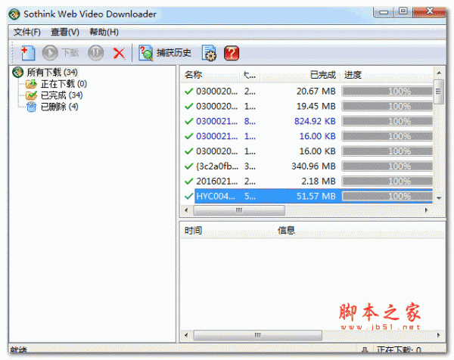
Task: Click the log pane scroll left arrow
Action: pos(186,335)
